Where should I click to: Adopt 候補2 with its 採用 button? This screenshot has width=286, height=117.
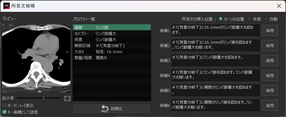pos(270,46)
